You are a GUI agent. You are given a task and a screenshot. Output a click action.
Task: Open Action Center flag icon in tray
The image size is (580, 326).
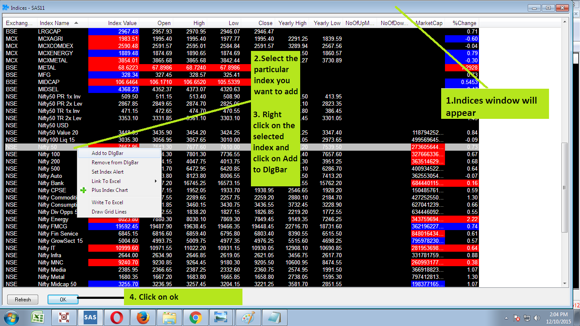[517, 318]
